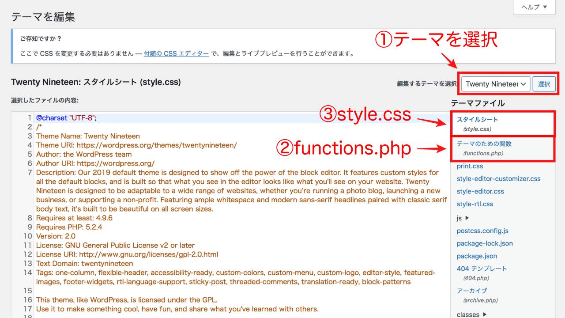Click the Description paragraph in the code editor
The width and height of the screenshot is (565, 318).
pyautogui.click(x=241, y=191)
